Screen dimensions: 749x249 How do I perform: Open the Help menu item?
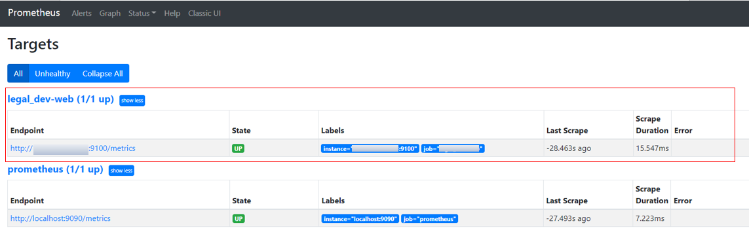[x=172, y=13]
